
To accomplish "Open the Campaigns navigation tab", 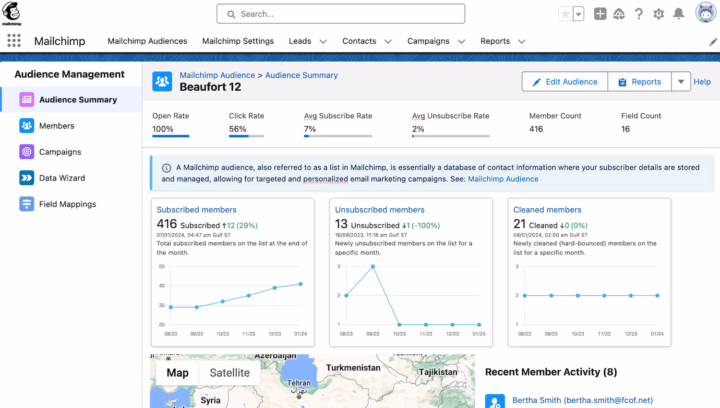I will pyautogui.click(x=428, y=41).
